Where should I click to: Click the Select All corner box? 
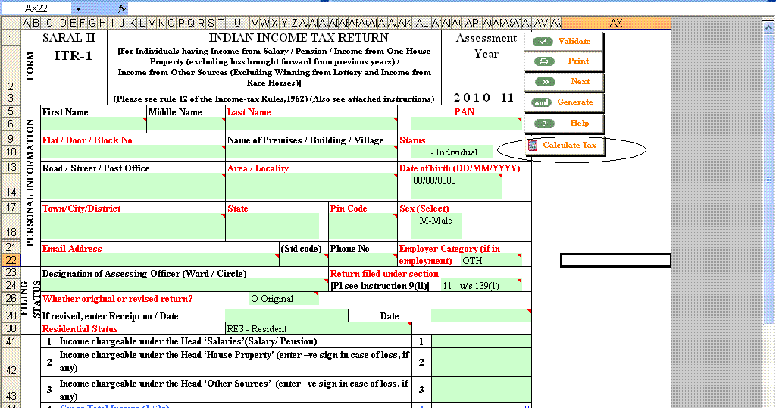coord(11,23)
